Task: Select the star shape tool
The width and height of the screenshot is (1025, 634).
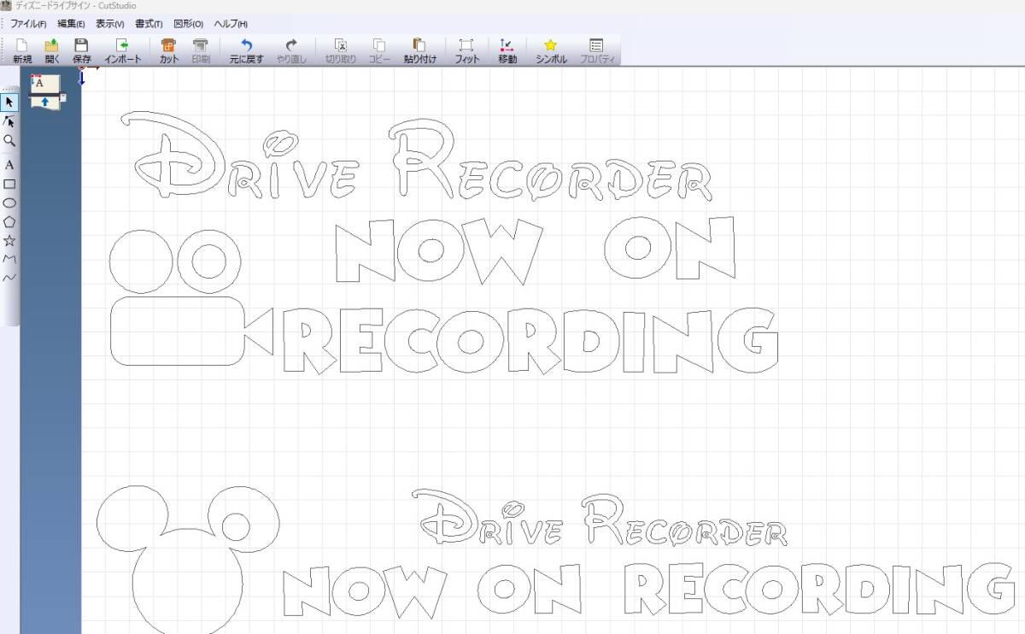Action: [9, 240]
